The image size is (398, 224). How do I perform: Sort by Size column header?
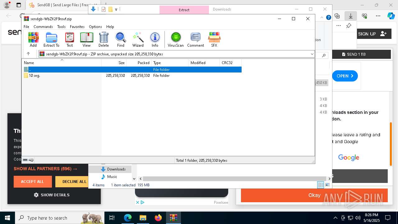(x=114, y=63)
